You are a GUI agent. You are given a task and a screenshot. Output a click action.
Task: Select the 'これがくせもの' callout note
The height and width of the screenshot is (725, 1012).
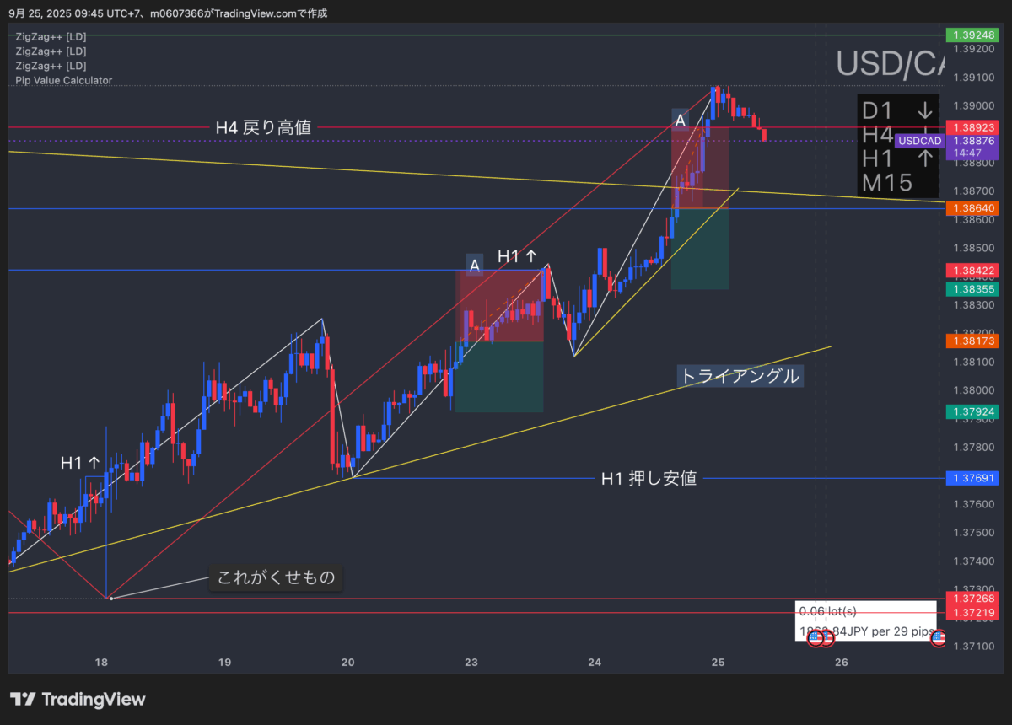click(276, 577)
